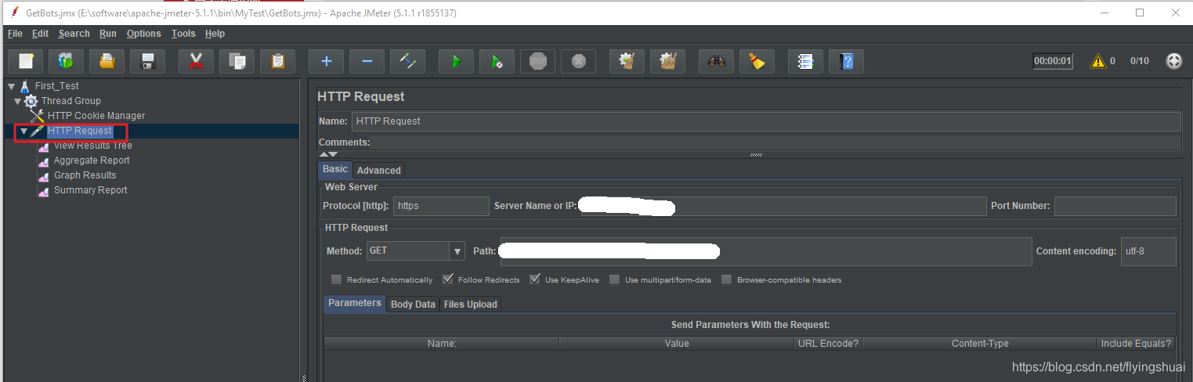The width and height of the screenshot is (1193, 382).
Task: Click the Help question mark icon
Action: [x=846, y=61]
